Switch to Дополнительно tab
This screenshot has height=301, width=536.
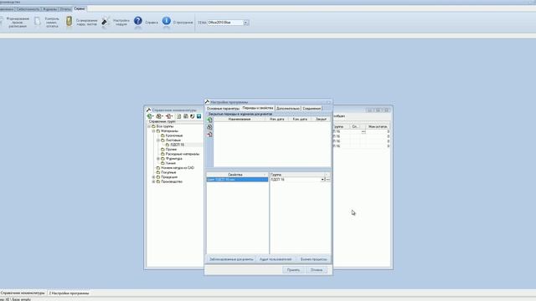coord(288,109)
